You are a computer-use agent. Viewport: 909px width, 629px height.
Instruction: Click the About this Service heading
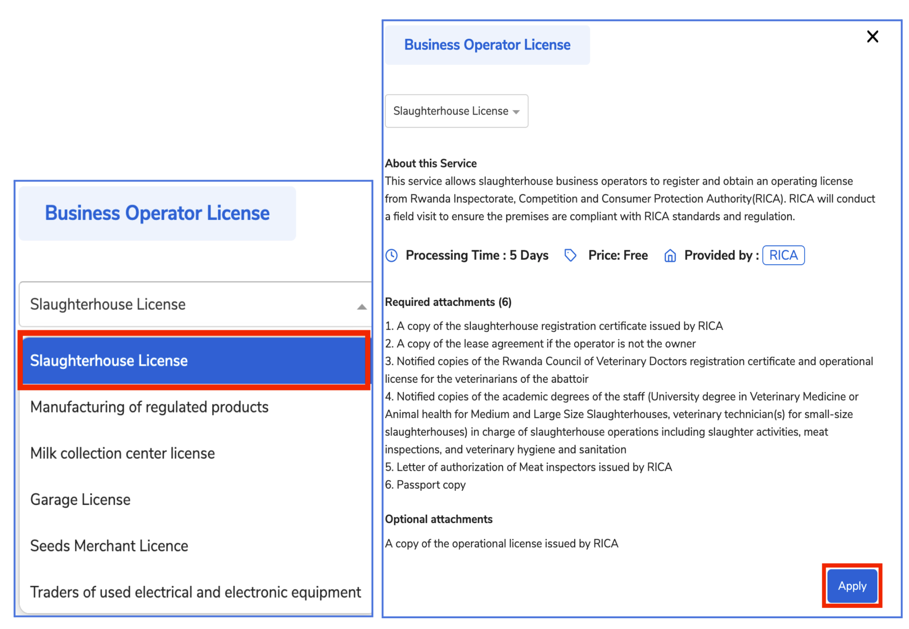(431, 164)
